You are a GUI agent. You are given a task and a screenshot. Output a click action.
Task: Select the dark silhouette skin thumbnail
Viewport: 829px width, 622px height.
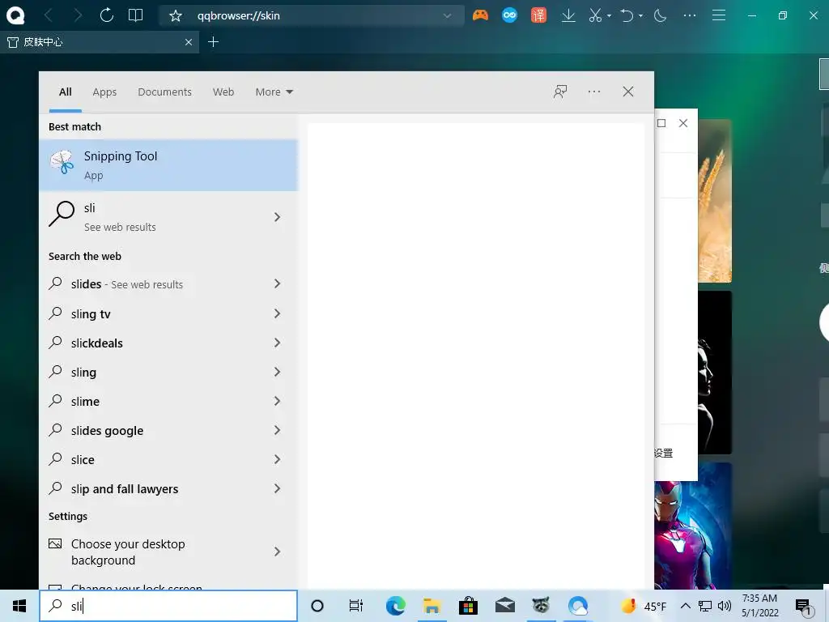click(x=715, y=373)
